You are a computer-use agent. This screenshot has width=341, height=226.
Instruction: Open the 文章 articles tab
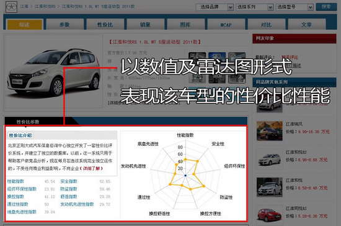coord(307,24)
